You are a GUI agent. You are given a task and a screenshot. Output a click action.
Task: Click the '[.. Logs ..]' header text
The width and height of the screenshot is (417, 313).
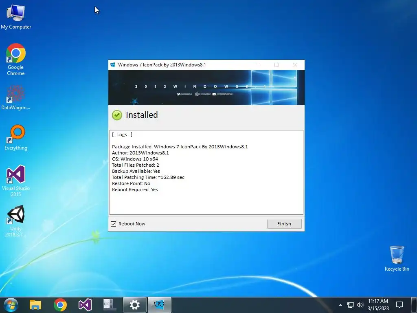[122, 134]
